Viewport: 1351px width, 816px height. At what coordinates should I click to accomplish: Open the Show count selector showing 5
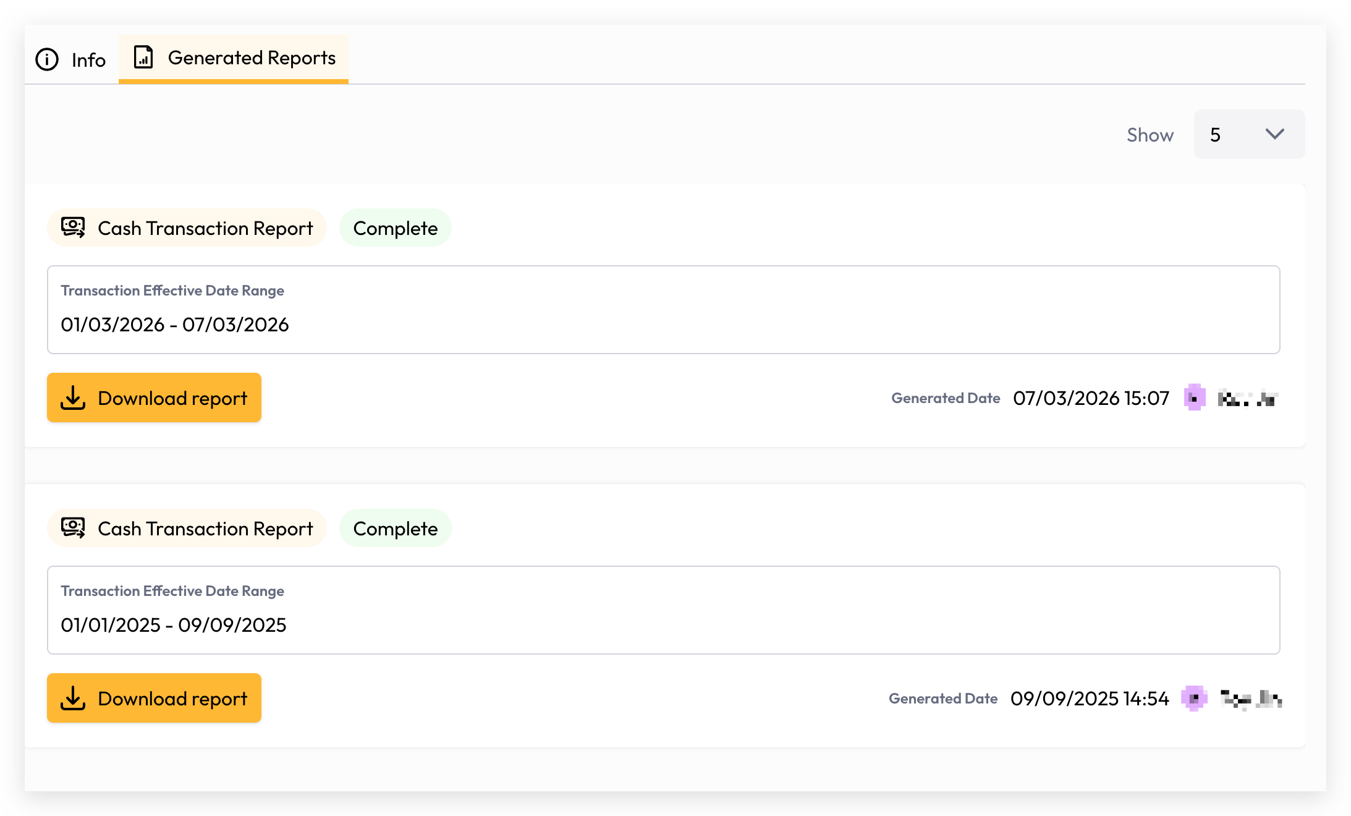click(x=1249, y=134)
